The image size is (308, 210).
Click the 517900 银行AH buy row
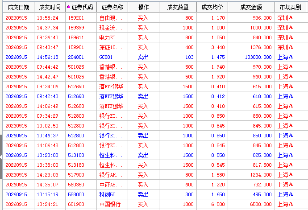tap(154, 175)
